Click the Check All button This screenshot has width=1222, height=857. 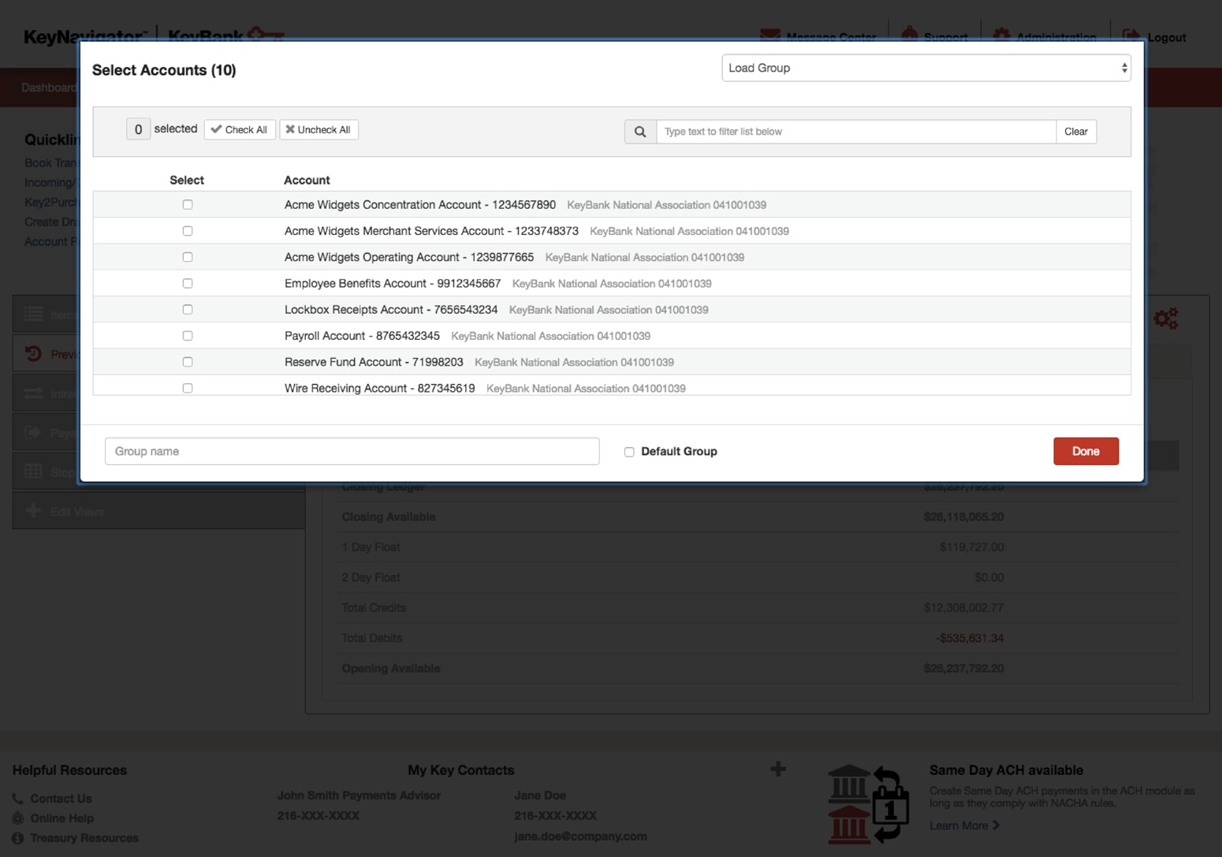(240, 129)
